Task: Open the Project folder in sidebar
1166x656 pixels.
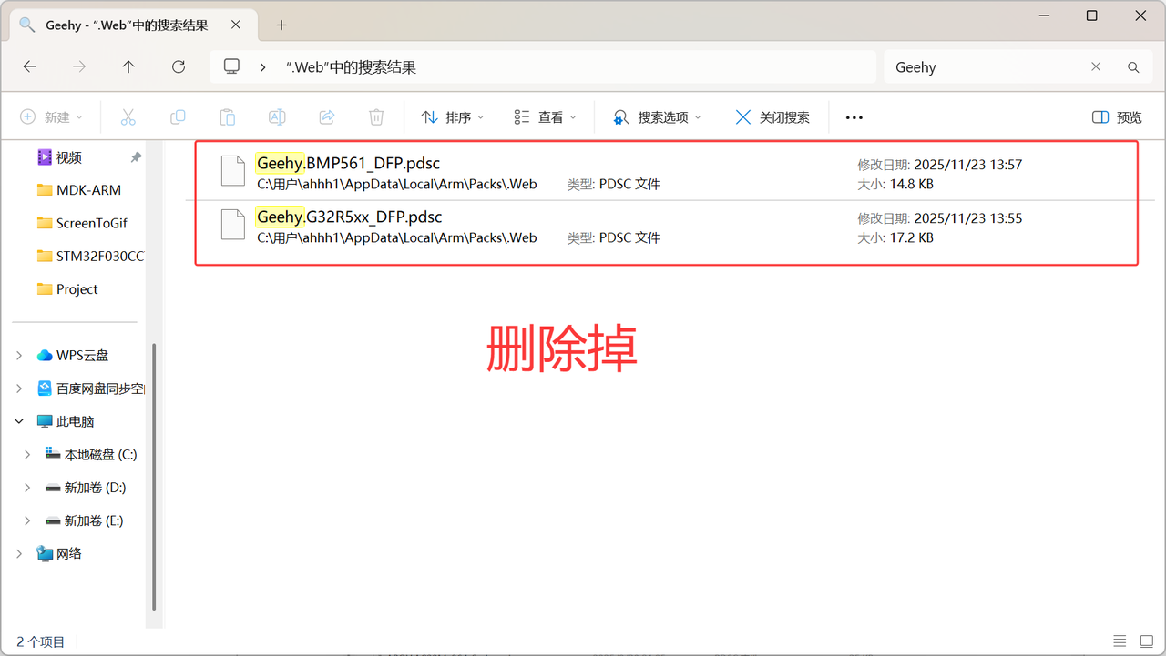Action: click(67, 289)
